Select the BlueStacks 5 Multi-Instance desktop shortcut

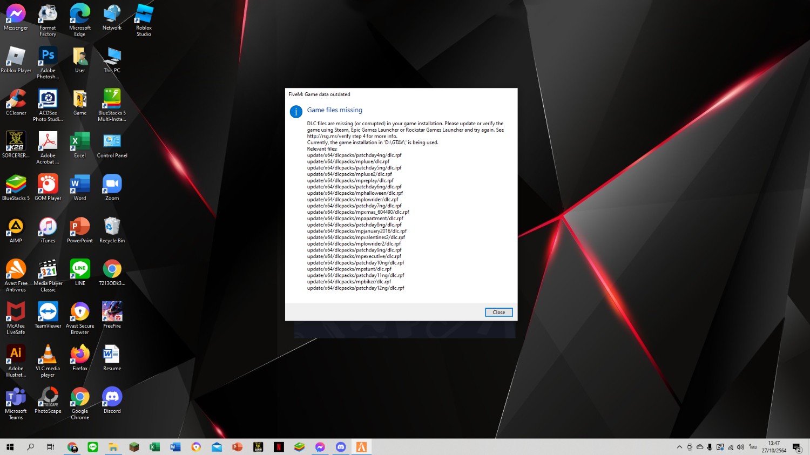point(112,106)
